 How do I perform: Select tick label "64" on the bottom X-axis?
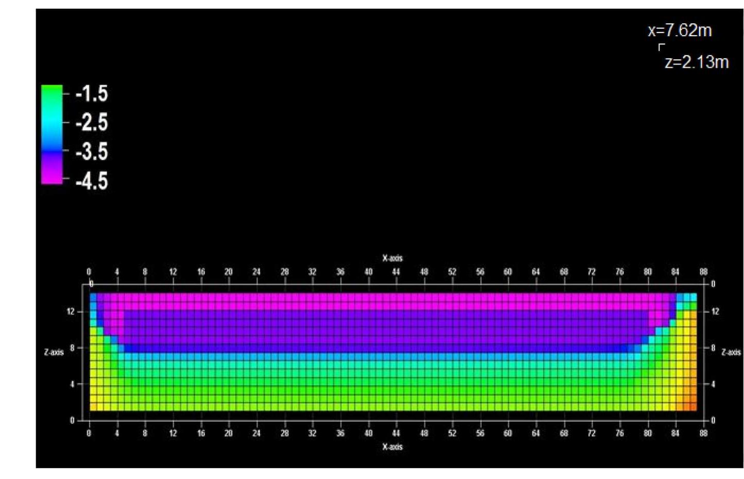(536, 433)
